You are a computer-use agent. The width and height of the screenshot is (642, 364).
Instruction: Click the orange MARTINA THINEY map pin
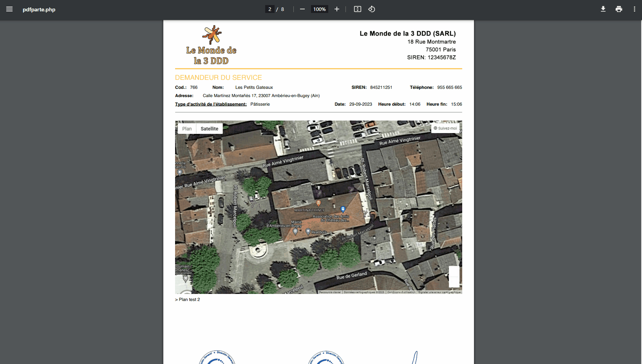point(318,203)
